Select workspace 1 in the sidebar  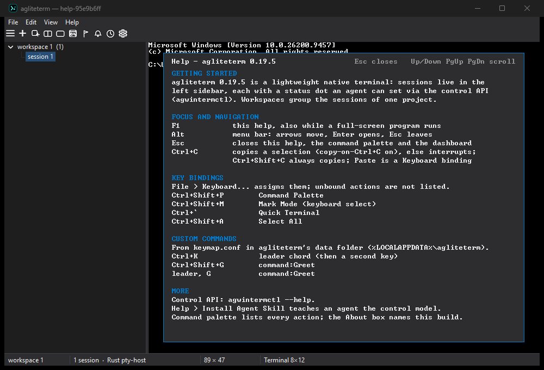pos(40,47)
